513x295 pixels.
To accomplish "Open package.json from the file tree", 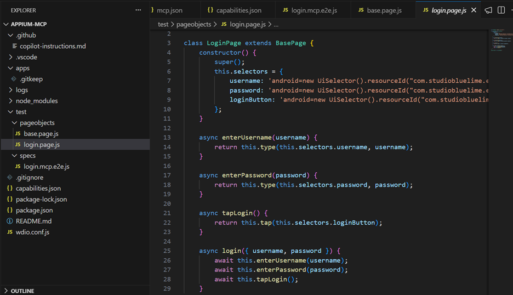I will click(34, 210).
